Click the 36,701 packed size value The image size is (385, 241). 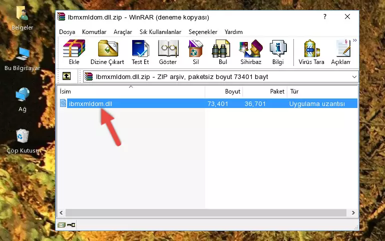[x=255, y=103]
